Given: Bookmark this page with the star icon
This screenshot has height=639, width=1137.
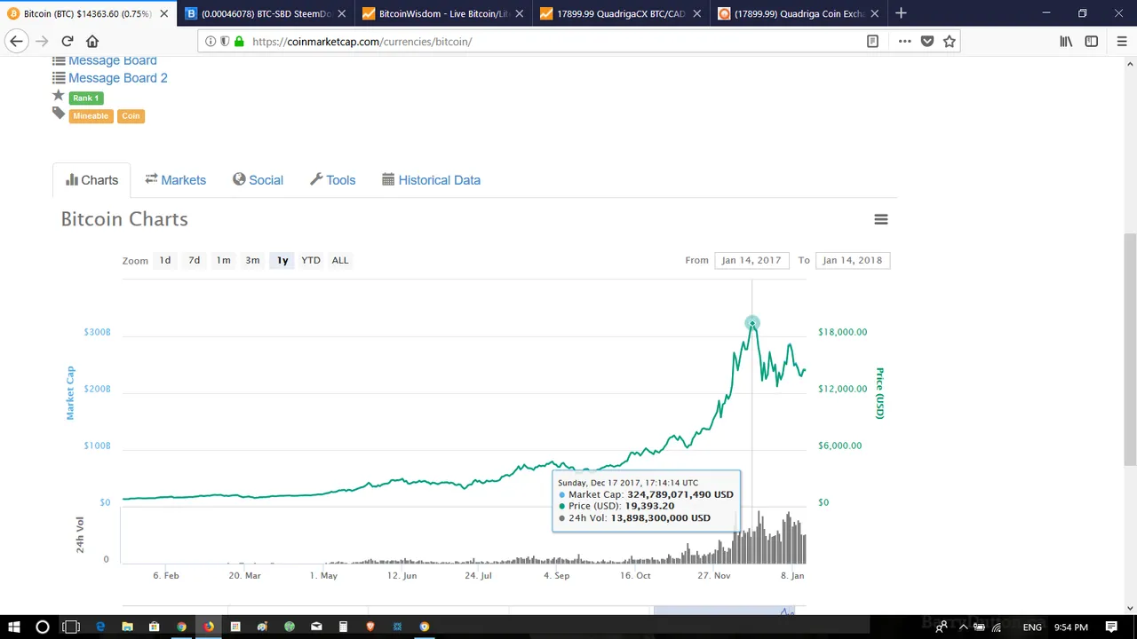Looking at the screenshot, I should point(950,42).
